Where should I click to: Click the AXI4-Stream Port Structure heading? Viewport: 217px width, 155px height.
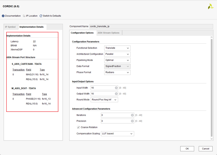[21, 57]
